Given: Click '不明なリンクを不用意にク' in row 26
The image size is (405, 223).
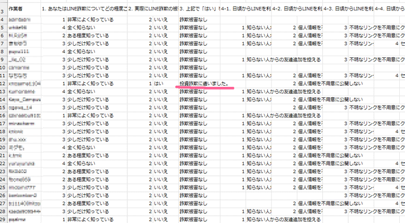Looking at the screenshot, I should tap(377, 196).
